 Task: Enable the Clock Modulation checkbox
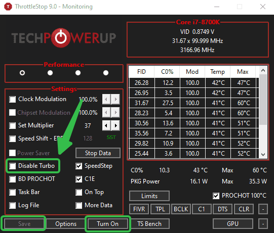[12, 99]
